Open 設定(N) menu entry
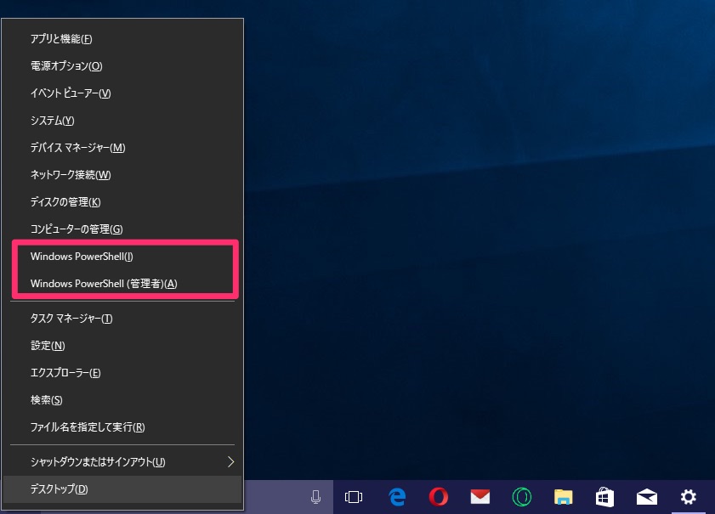The height and width of the screenshot is (514, 715). coord(122,346)
